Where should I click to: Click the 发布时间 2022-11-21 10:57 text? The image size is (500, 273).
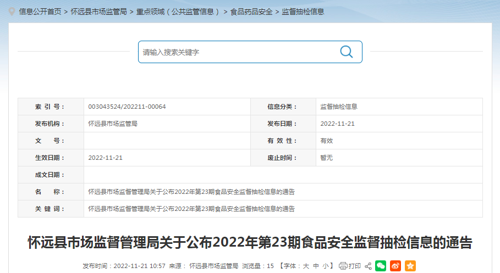124,266
